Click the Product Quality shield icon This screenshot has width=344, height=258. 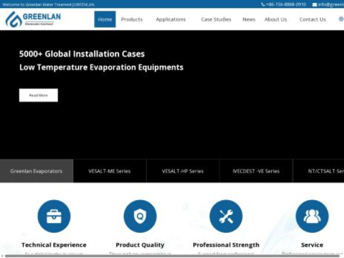pyautogui.click(x=140, y=216)
